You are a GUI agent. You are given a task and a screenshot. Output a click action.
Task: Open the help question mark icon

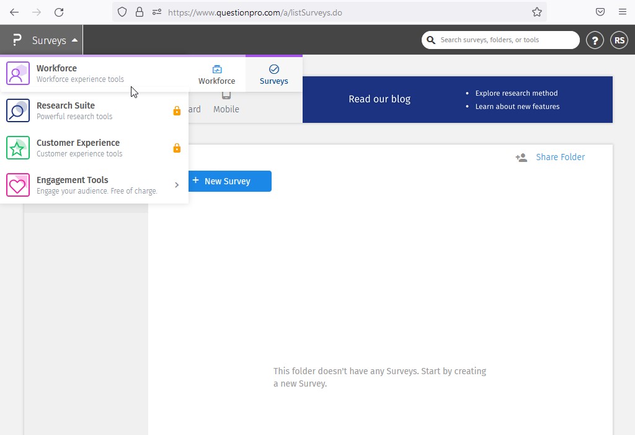pos(595,40)
